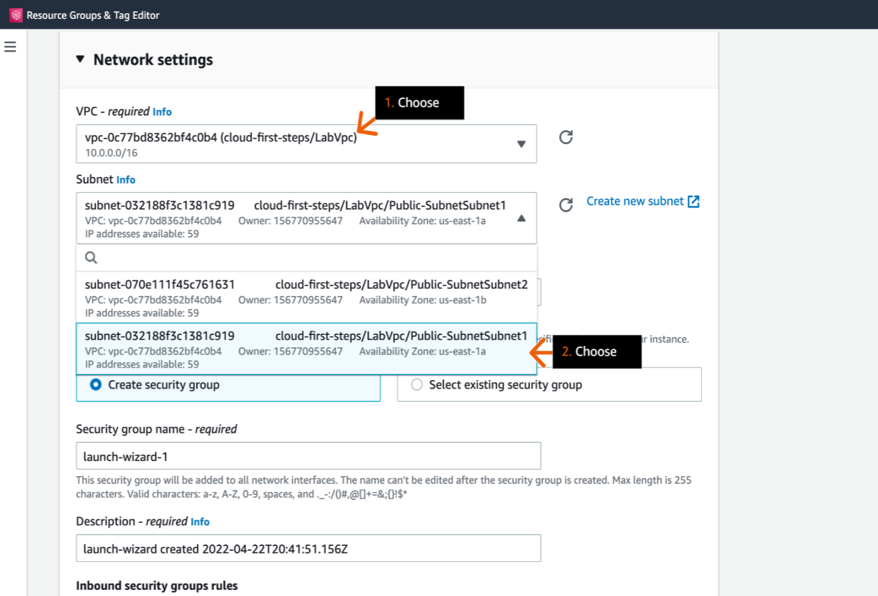The width and height of the screenshot is (878, 596).
Task: Collapse the Subnet dropdown list
Action: [x=521, y=217]
